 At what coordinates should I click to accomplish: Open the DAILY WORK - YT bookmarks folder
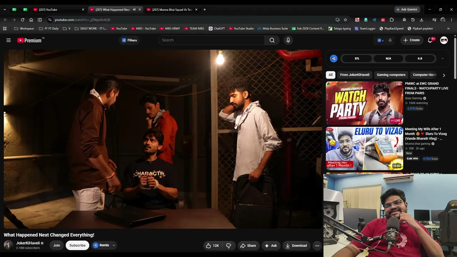pos(91,29)
